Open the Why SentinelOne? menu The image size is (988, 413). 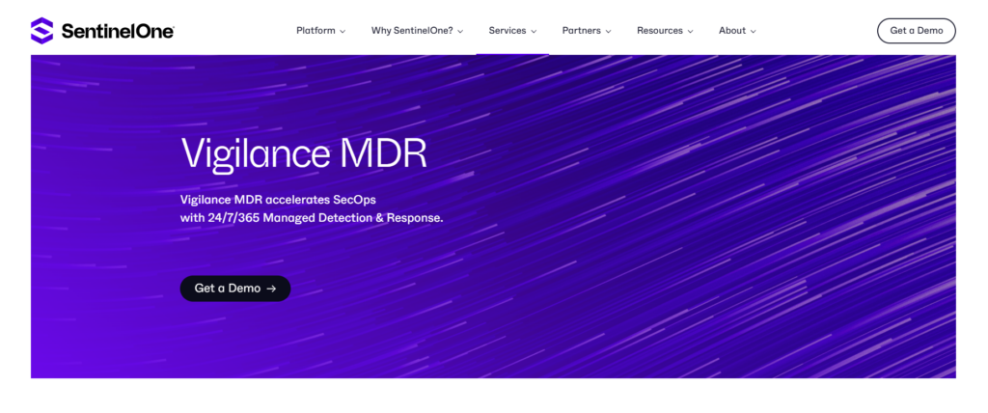(x=412, y=31)
